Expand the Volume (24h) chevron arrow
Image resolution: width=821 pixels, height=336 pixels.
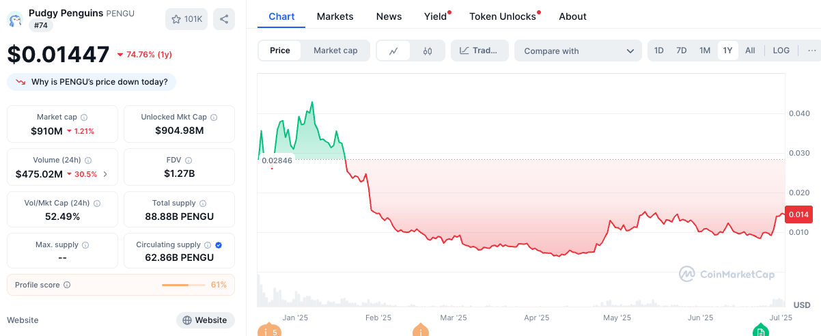[x=105, y=174]
